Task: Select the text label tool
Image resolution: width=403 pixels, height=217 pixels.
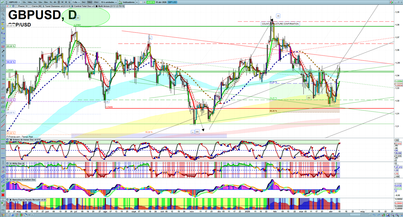Action: point(3,56)
